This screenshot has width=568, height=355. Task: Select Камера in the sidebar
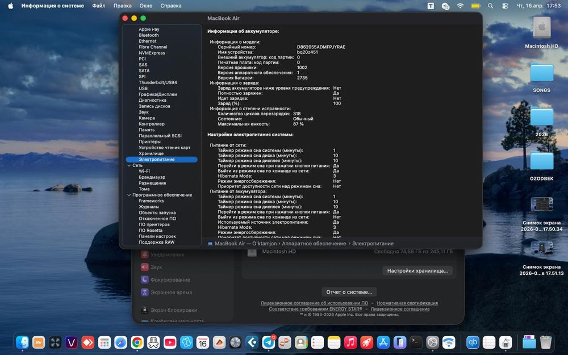[x=147, y=118]
